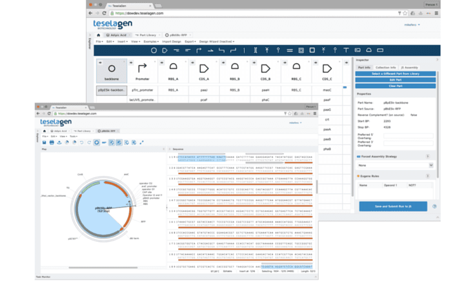Click the Undo arrow in sequence editor toolbar

click(x=81, y=142)
